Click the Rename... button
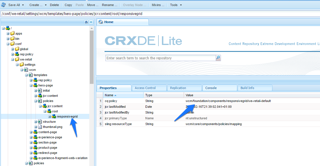 coord(109,5)
